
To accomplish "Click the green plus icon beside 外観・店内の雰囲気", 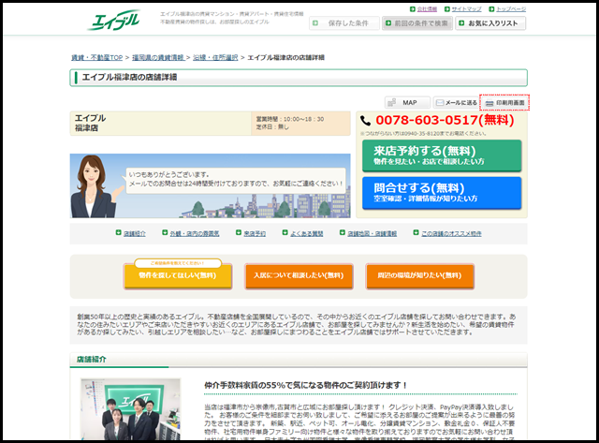I will click(165, 232).
